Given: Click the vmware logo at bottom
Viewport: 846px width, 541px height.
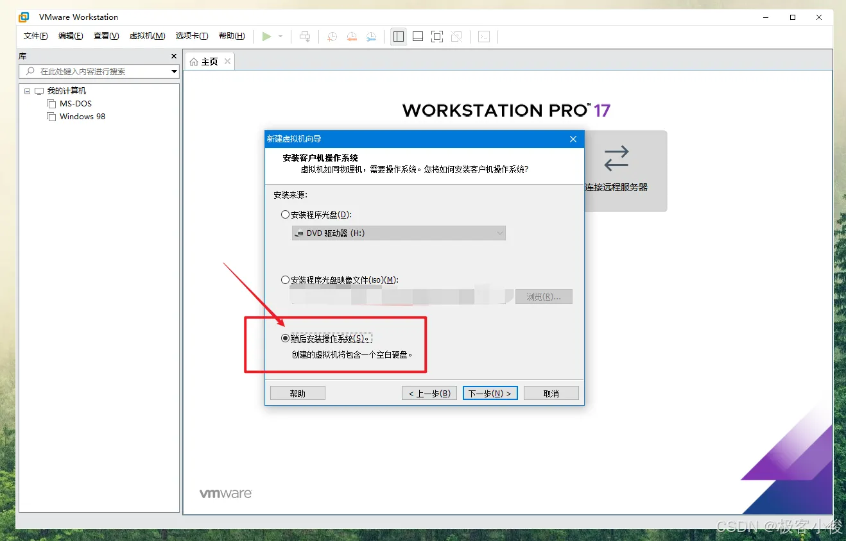Looking at the screenshot, I should (x=226, y=494).
